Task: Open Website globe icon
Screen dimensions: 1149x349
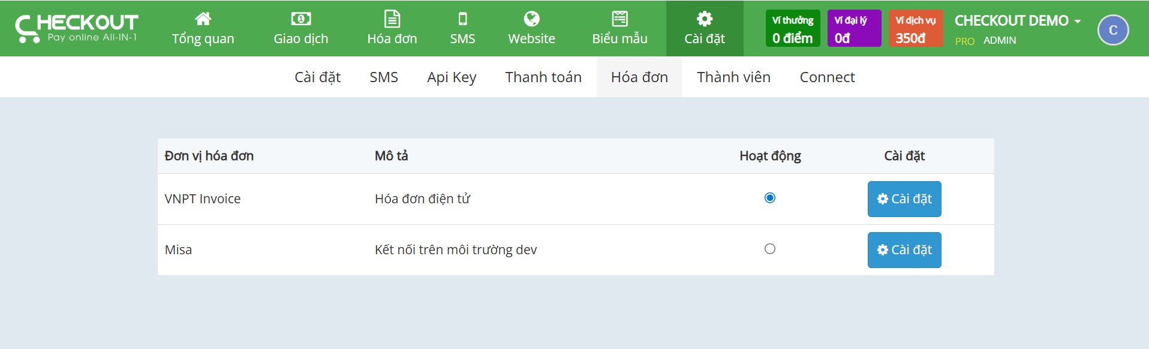Action: point(531,19)
